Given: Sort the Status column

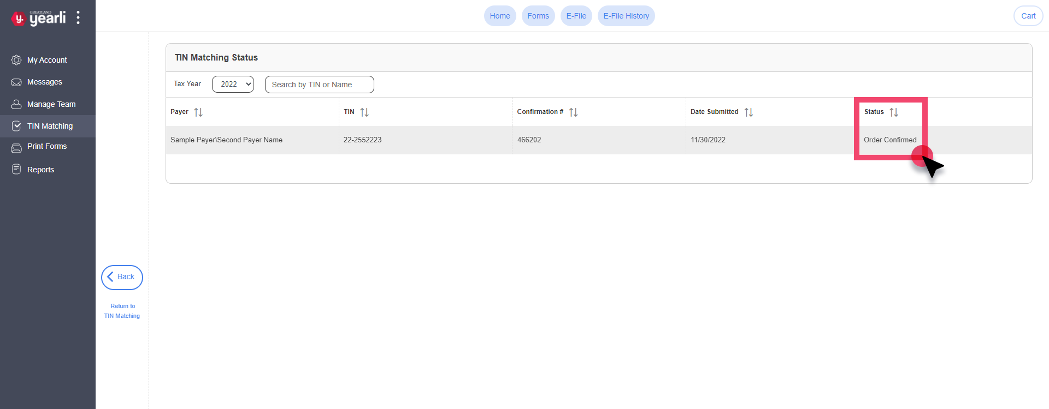Looking at the screenshot, I should pyautogui.click(x=894, y=112).
